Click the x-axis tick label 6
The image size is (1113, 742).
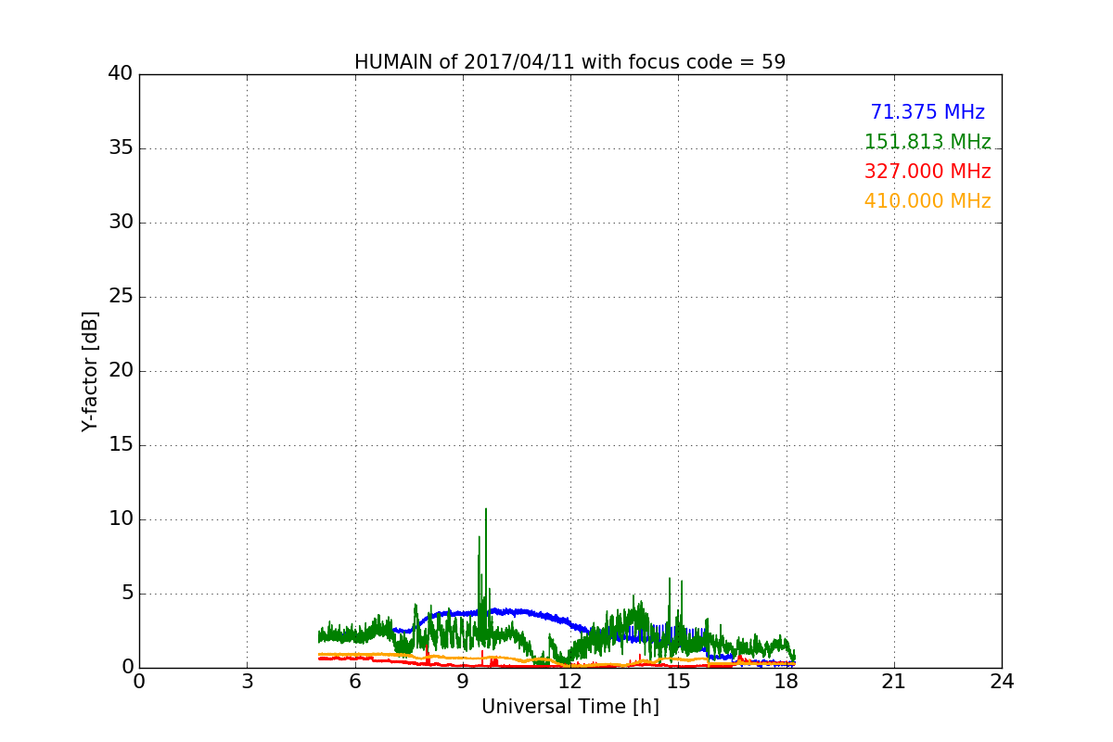pyautogui.click(x=354, y=682)
